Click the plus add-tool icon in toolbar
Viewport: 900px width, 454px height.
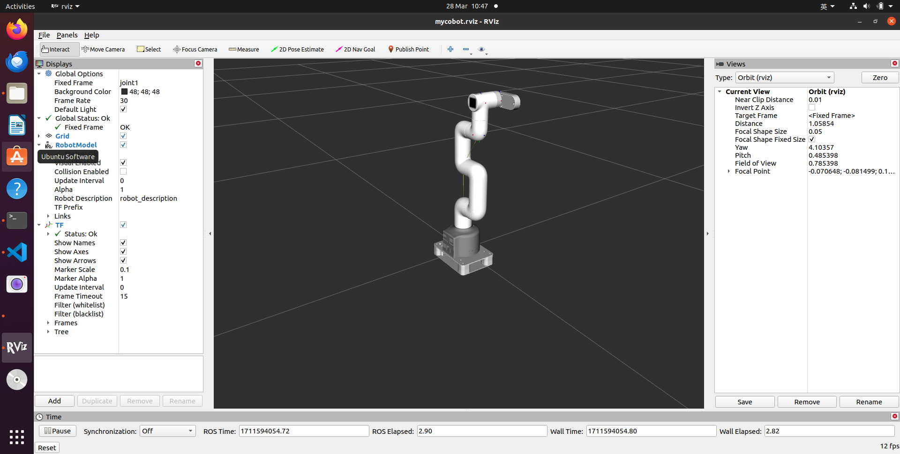(x=450, y=49)
